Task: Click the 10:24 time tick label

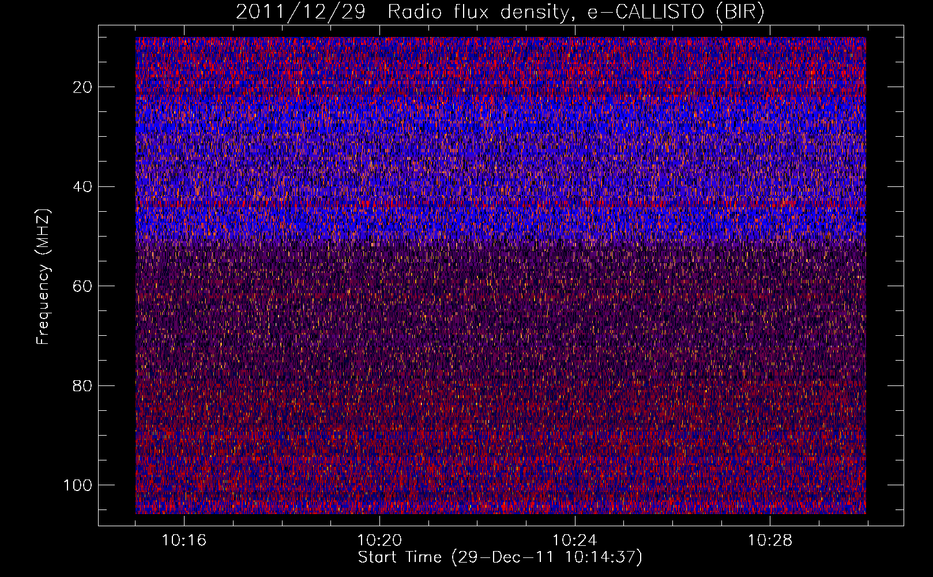Action: pyautogui.click(x=575, y=541)
